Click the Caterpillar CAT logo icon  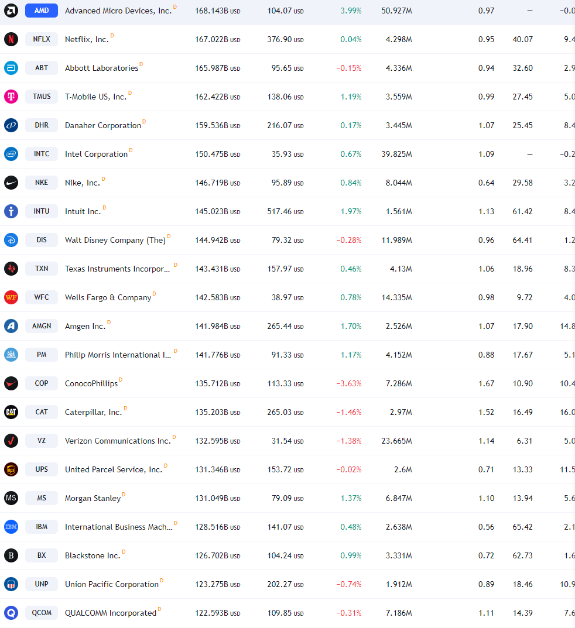11,411
